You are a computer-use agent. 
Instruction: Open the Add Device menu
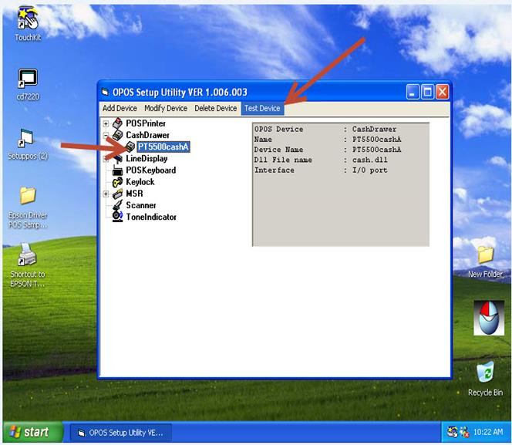click(x=120, y=108)
